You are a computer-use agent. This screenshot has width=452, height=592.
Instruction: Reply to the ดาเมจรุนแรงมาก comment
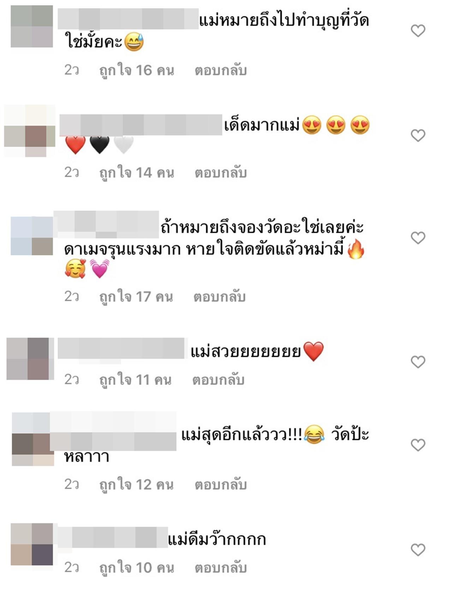pyautogui.click(x=219, y=297)
